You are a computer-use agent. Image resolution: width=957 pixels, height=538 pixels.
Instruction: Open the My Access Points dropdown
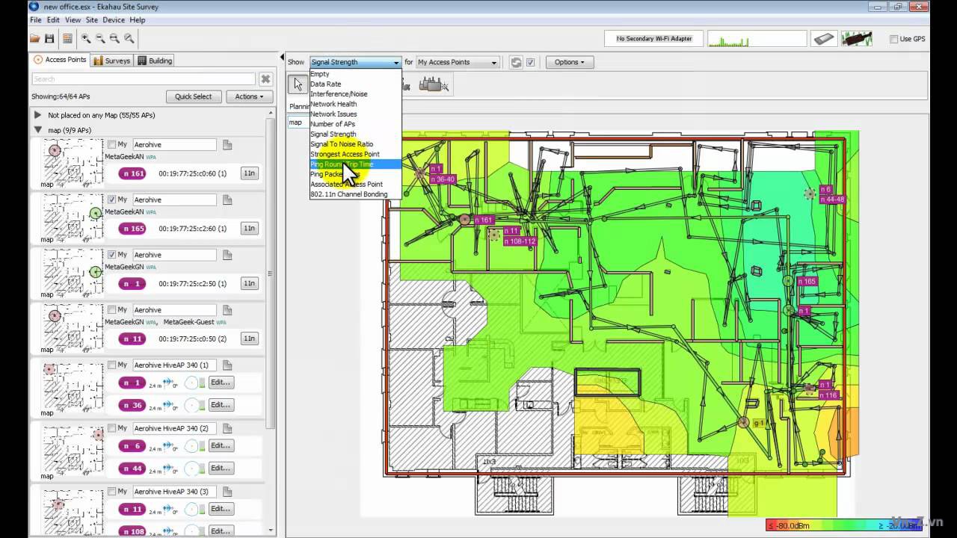(457, 63)
